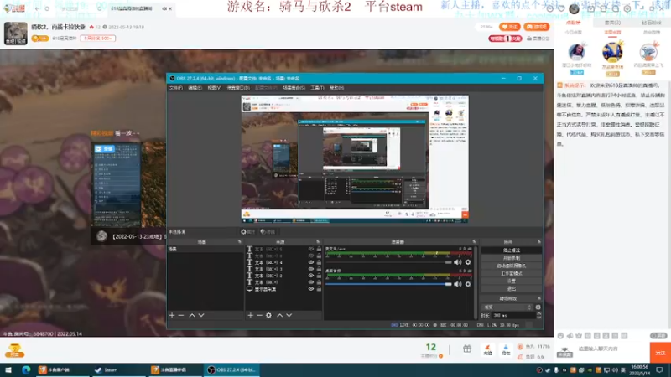Open 桌面音频 audio settings gear

tap(468, 284)
